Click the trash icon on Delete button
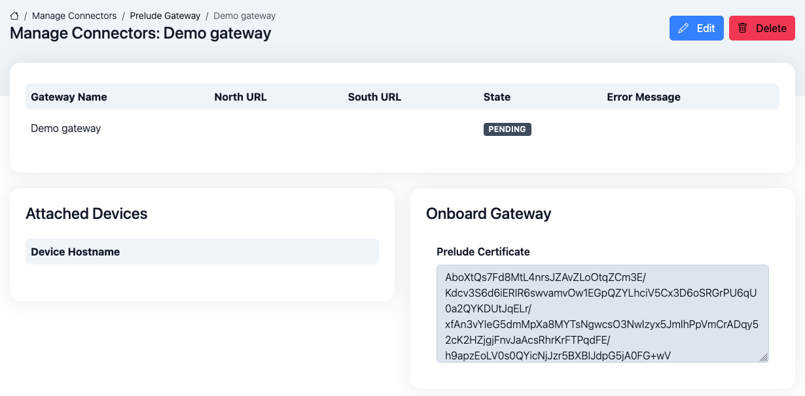This screenshot has width=805, height=396. tap(743, 28)
